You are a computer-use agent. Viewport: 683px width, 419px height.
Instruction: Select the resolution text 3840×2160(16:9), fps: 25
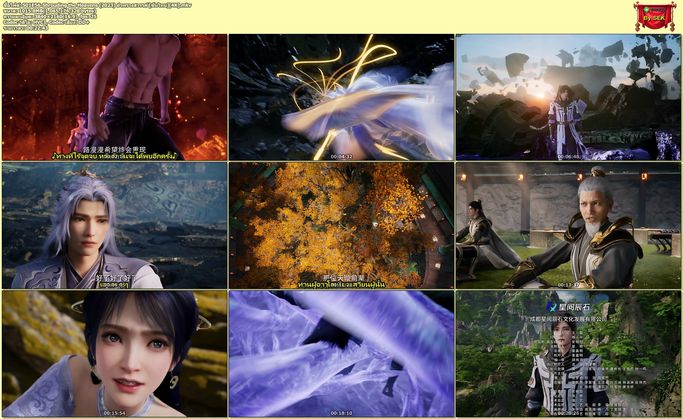(50, 16)
